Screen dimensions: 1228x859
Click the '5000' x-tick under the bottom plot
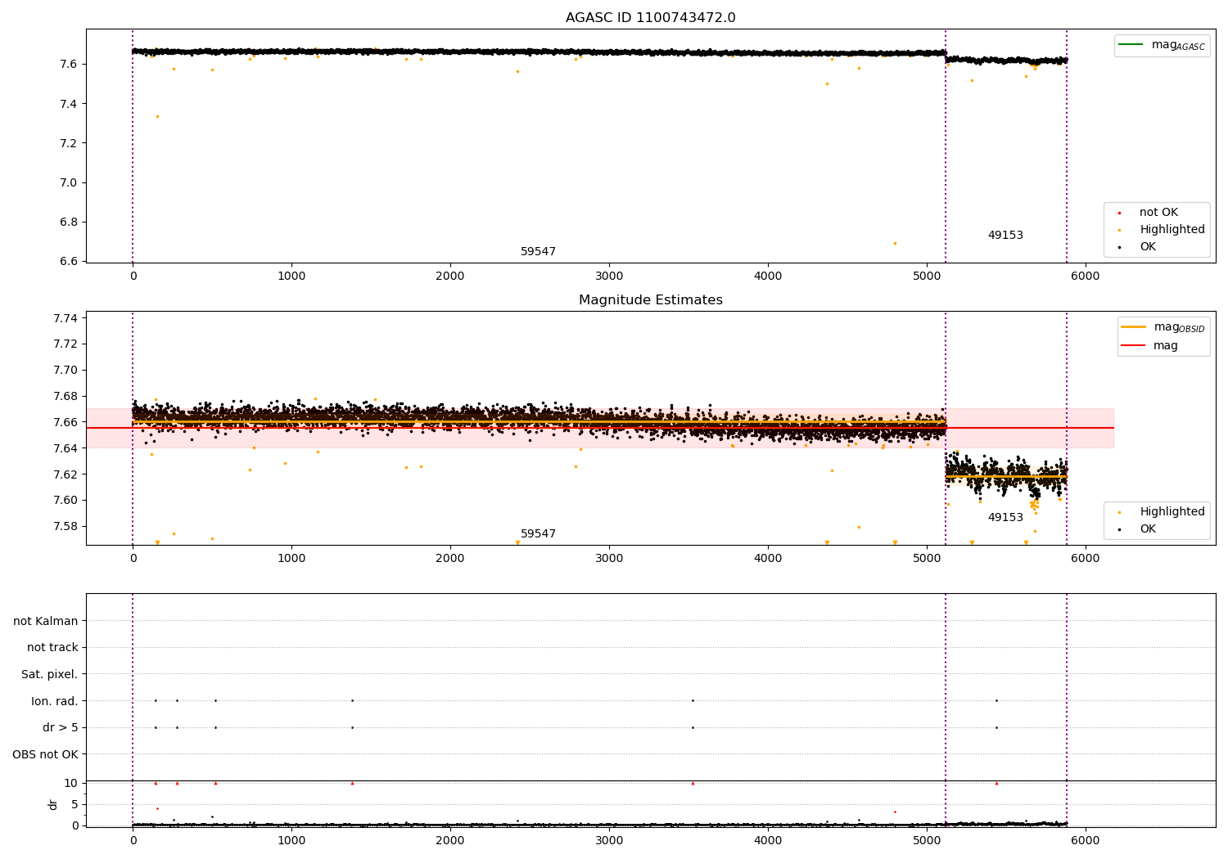point(927,840)
